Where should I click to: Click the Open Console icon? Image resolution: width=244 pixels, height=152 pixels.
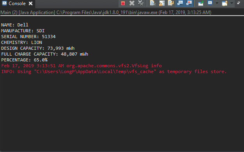(225, 3)
